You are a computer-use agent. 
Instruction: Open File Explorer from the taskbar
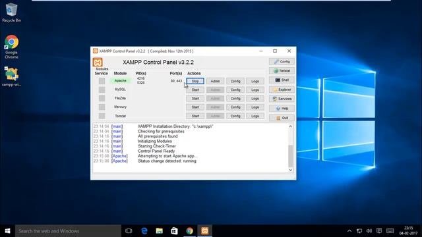[160, 231]
